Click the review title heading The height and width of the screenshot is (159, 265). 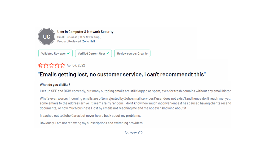pos(122,74)
